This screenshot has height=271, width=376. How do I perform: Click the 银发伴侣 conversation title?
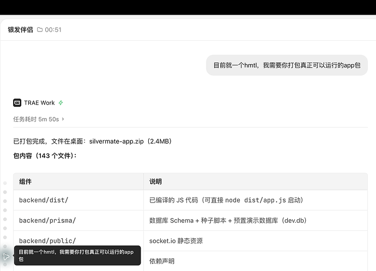(x=20, y=30)
